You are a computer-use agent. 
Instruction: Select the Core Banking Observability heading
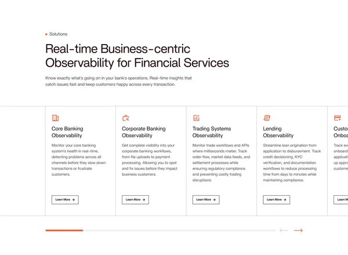[x=67, y=132]
